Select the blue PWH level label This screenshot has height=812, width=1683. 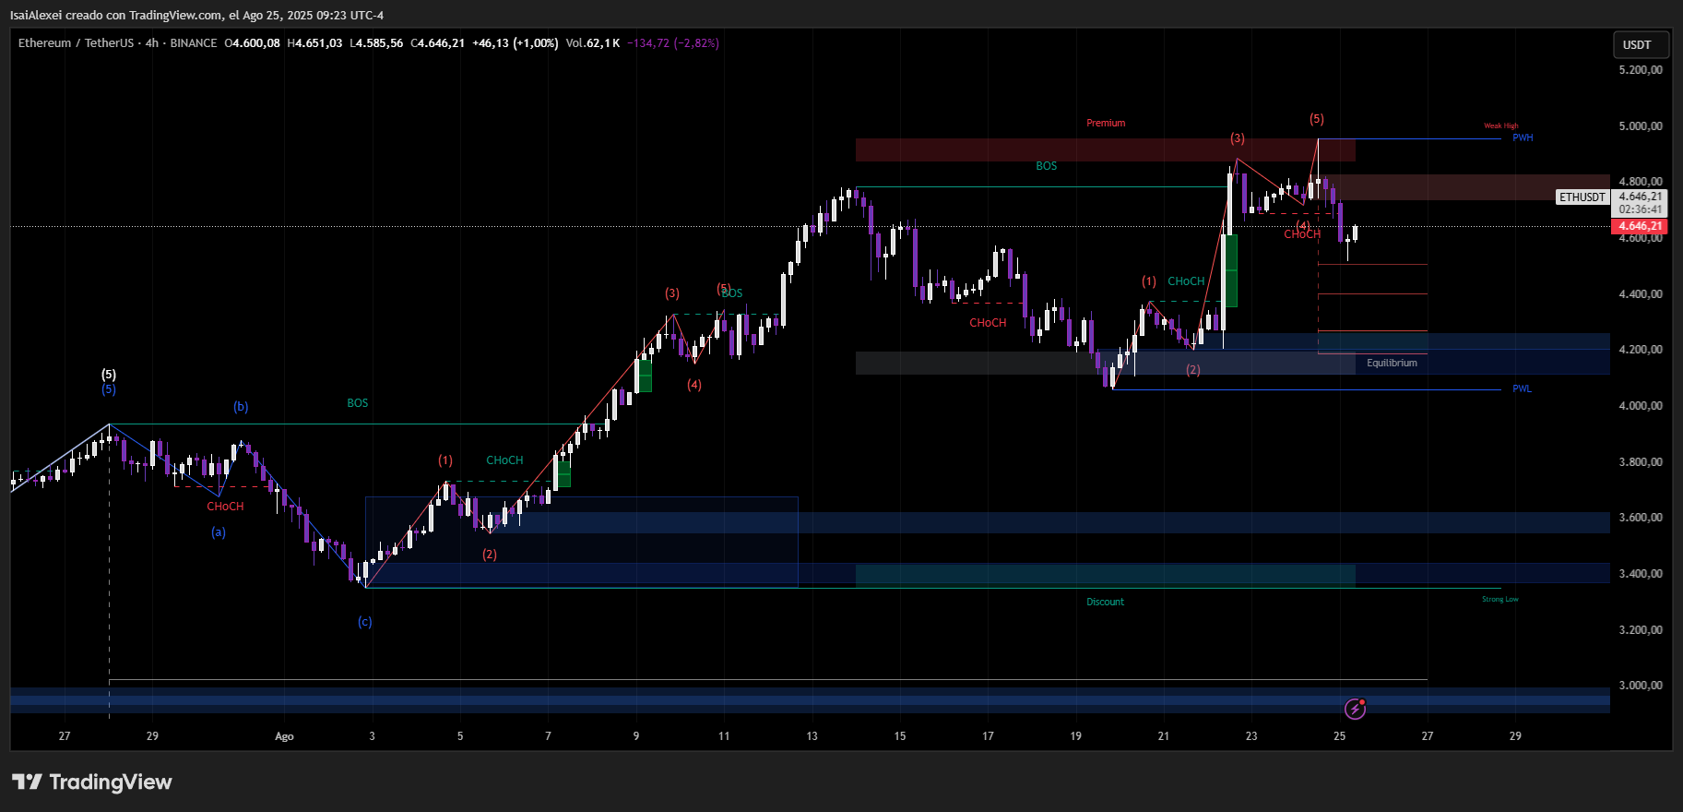point(1523,138)
